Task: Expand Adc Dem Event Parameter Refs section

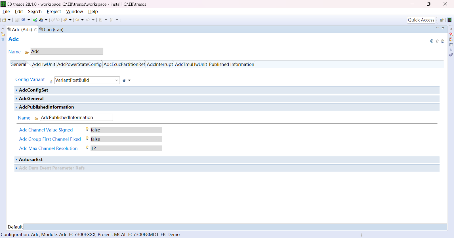Action: pos(227,168)
